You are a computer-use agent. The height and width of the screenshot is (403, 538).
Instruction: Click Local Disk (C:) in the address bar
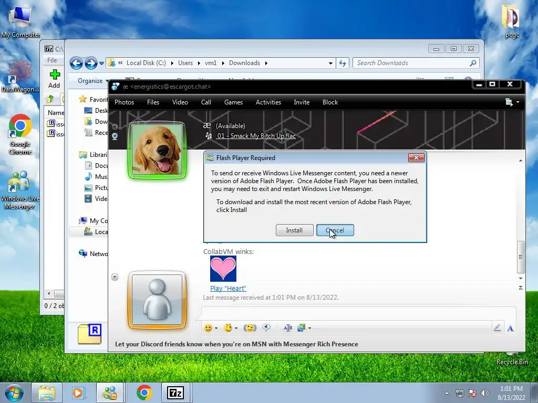point(146,63)
